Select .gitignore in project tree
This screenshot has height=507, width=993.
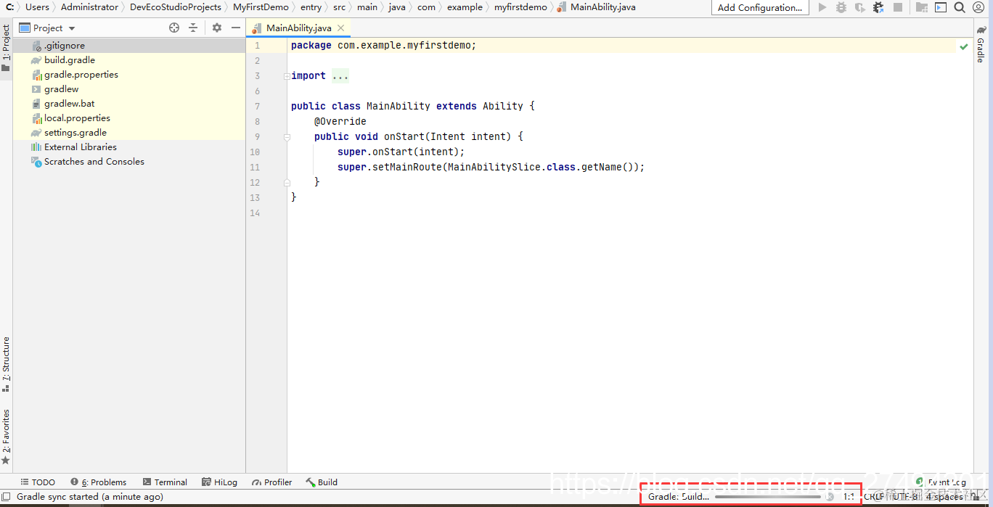[x=129, y=46]
